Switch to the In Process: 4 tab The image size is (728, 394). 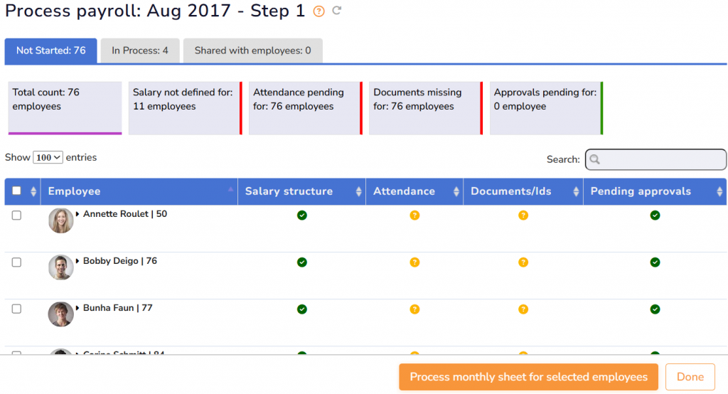click(140, 50)
